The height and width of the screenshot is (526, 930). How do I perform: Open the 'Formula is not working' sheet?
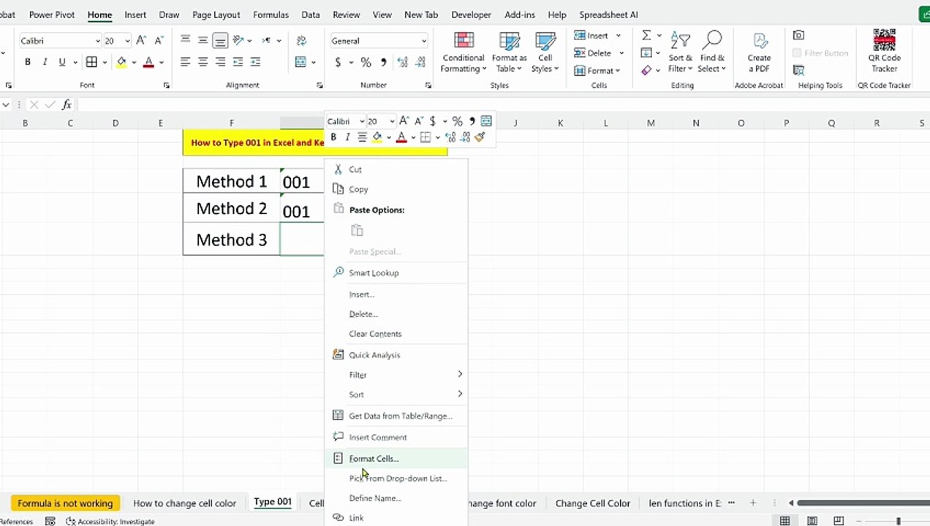tap(65, 503)
